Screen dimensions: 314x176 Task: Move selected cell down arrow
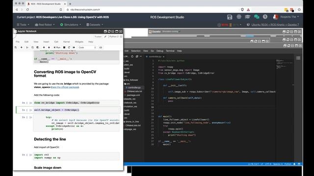pyautogui.click(x=49, y=47)
